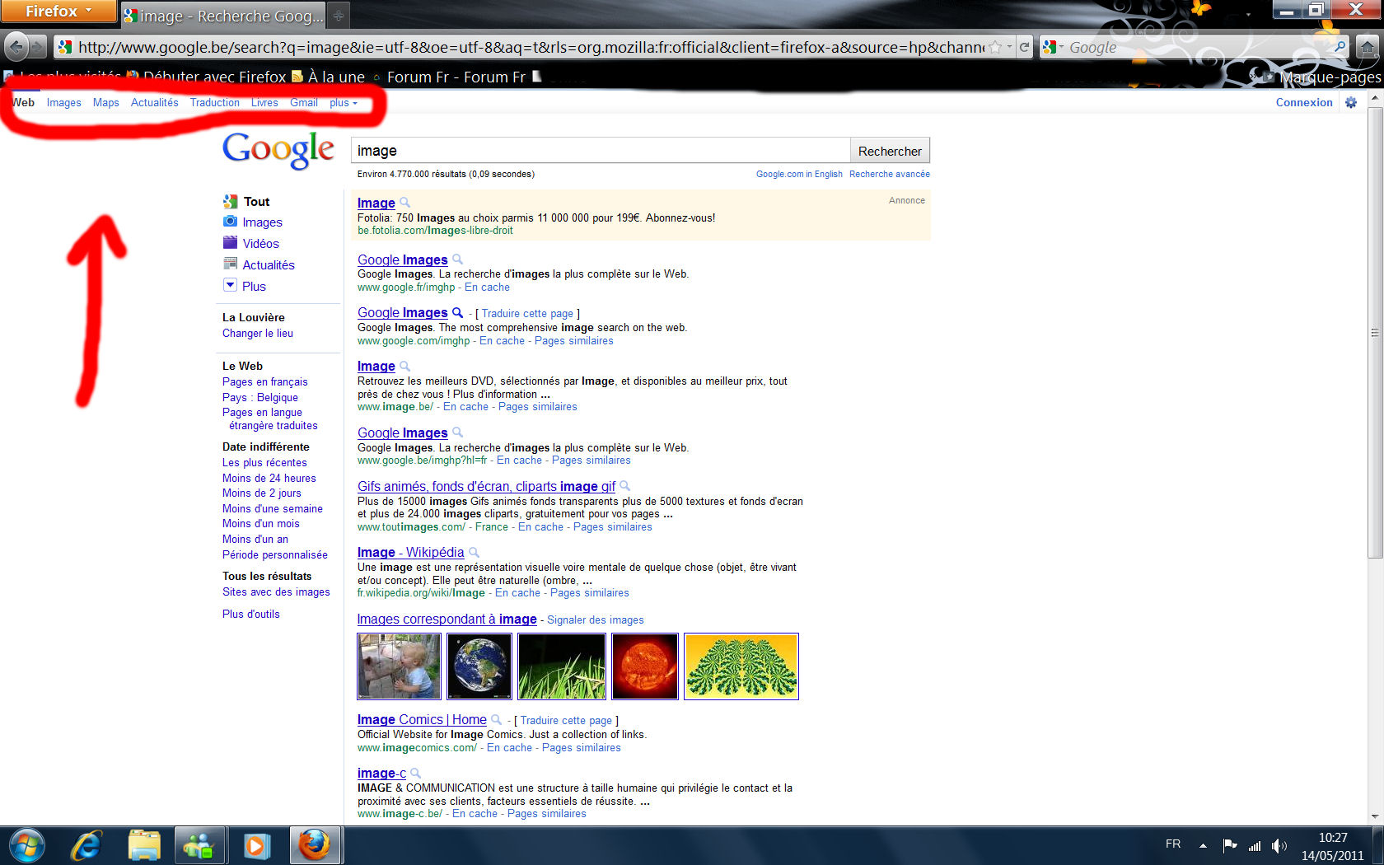The width and height of the screenshot is (1384, 865).
Task: Bookmark this page with the star icon
Action: [x=995, y=47]
